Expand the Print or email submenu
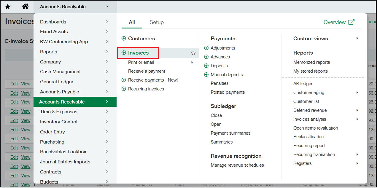377x188 pixels. pos(192,62)
